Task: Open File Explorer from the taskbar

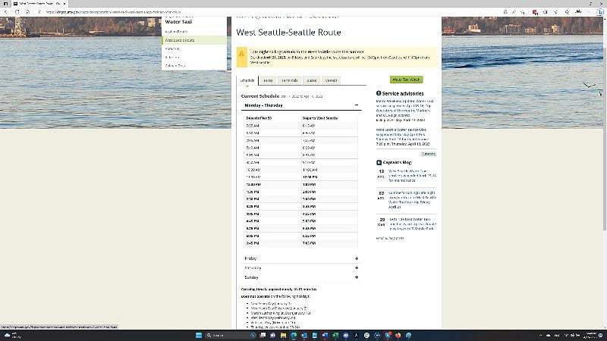Action: coord(283,335)
